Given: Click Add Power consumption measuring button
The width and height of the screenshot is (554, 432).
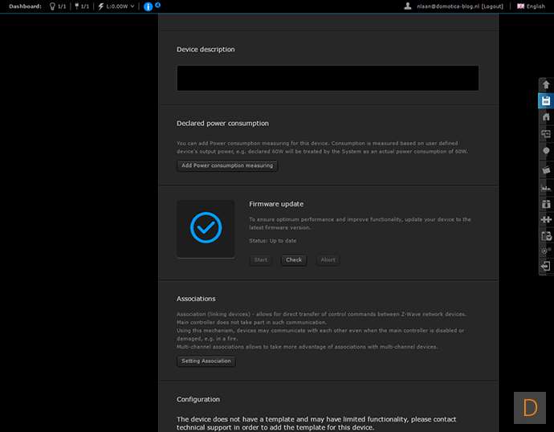Looking at the screenshot, I should [x=227, y=165].
